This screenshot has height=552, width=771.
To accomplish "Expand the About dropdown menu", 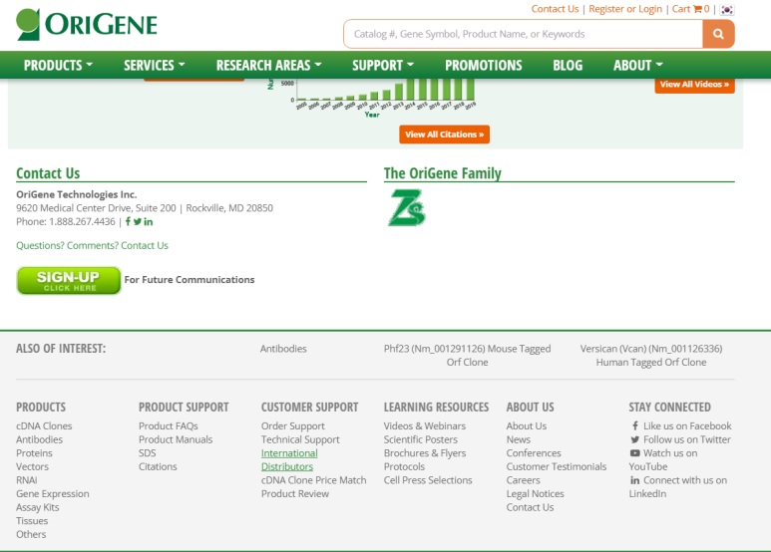I will pyautogui.click(x=637, y=65).
